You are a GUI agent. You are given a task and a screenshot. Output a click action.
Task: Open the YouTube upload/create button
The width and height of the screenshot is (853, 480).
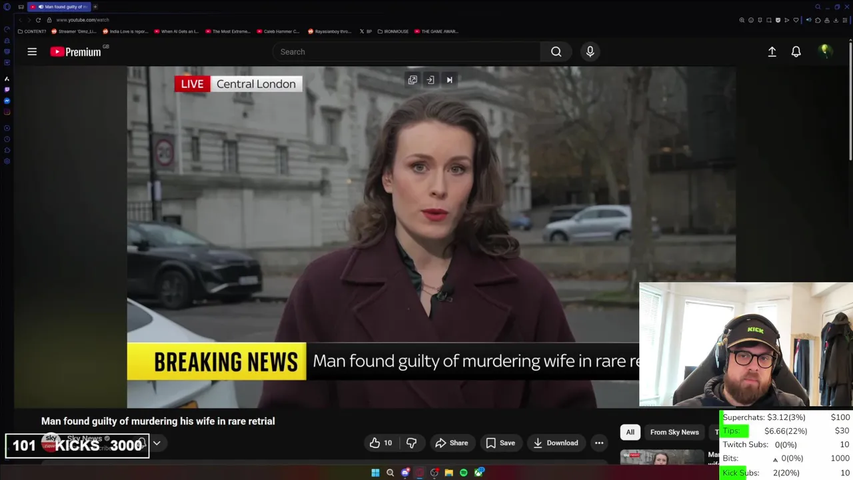772,51
